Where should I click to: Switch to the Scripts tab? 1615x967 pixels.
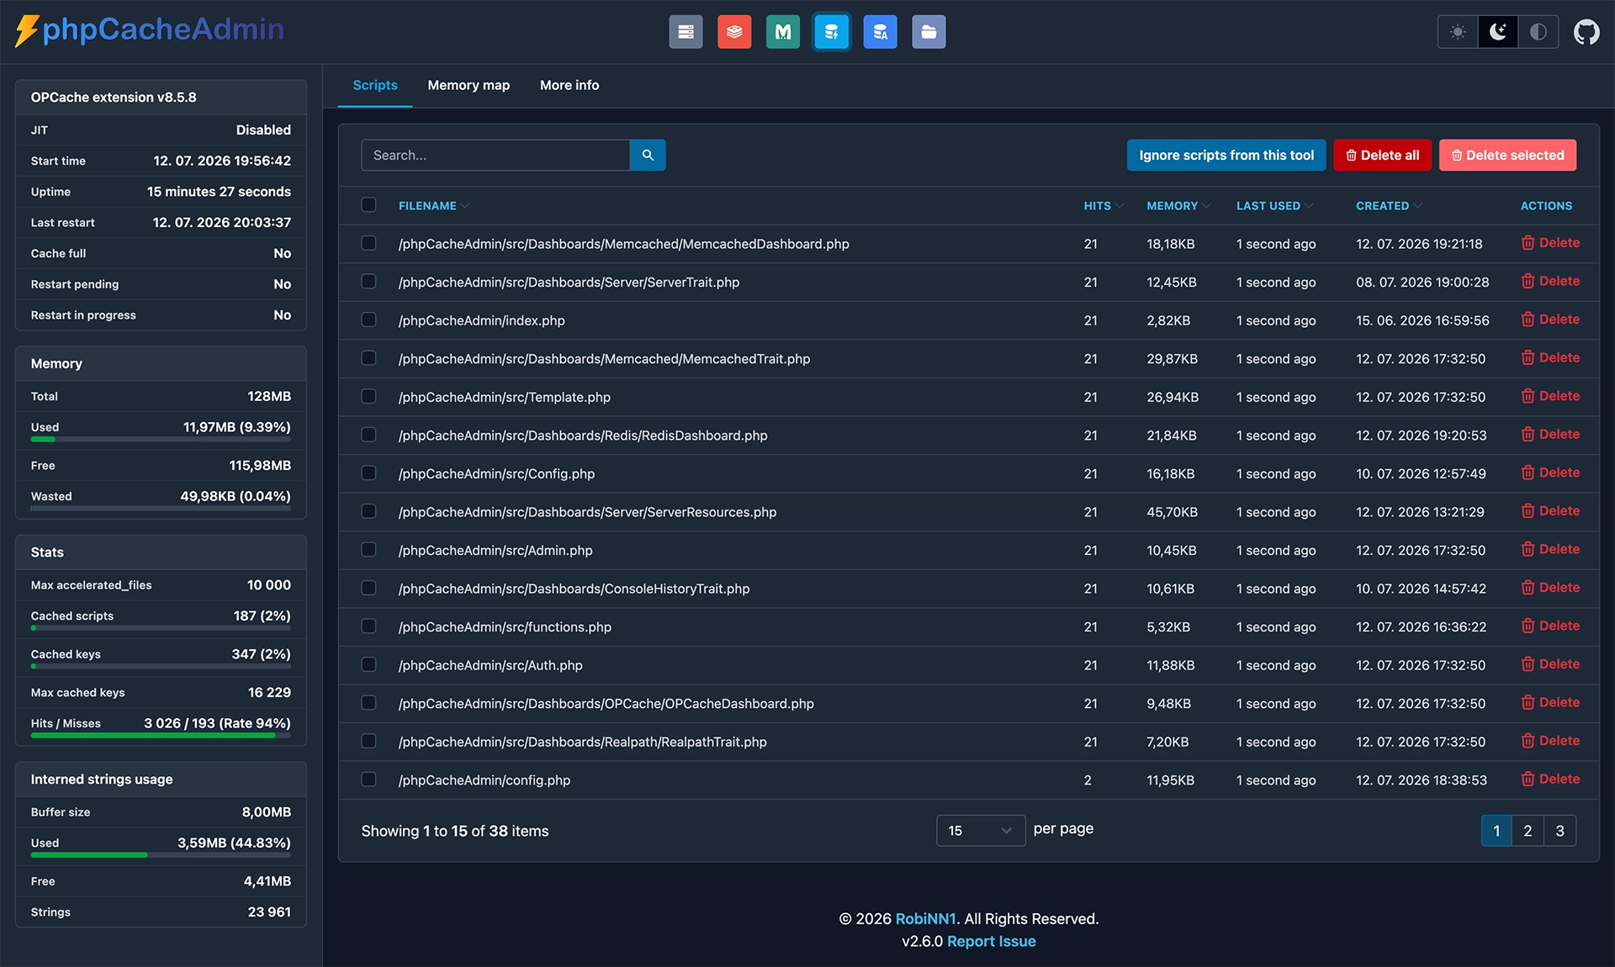tap(375, 85)
